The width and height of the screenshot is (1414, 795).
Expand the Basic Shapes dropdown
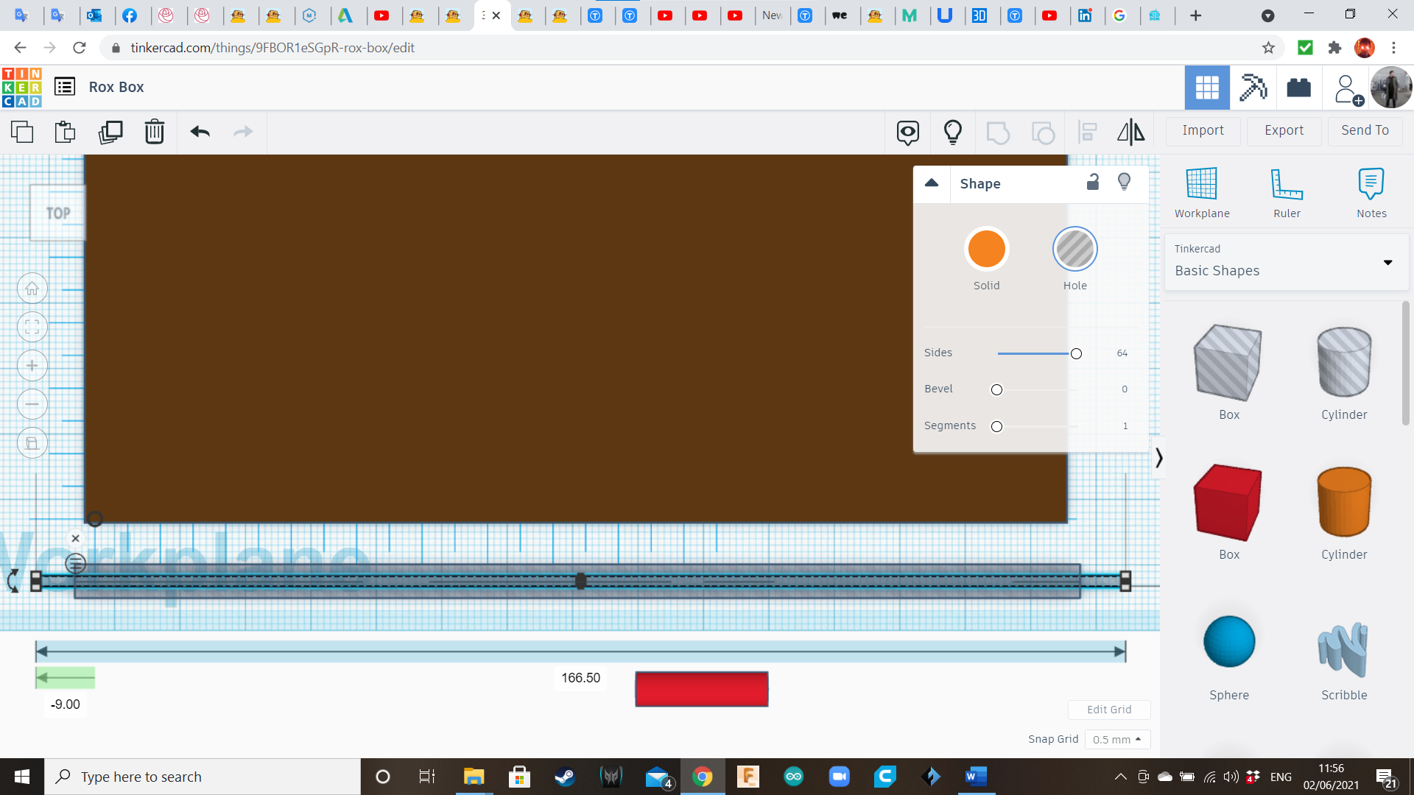pyautogui.click(x=1387, y=263)
